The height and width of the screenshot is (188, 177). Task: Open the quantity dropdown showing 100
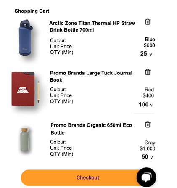click(145, 105)
